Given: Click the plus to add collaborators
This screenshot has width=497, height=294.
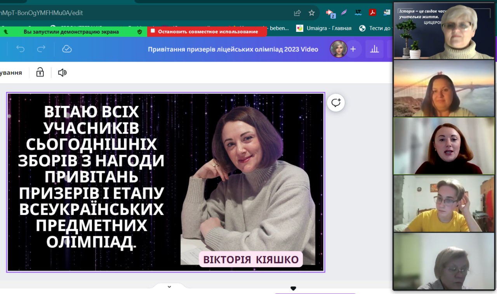Looking at the screenshot, I should (353, 49).
